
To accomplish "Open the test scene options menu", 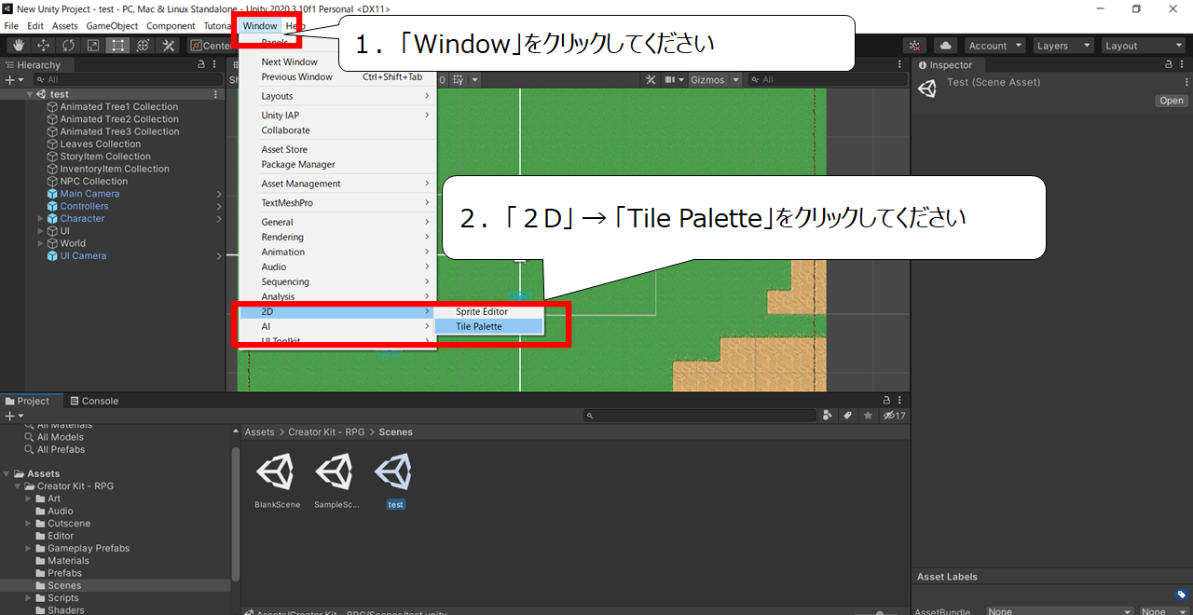I will coord(216,94).
